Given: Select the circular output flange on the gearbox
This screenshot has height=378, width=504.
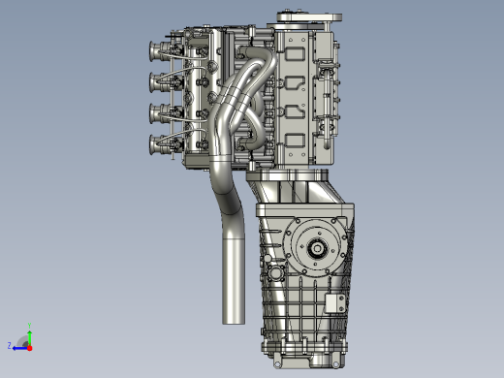Looking at the screenshot, I should (x=317, y=248).
